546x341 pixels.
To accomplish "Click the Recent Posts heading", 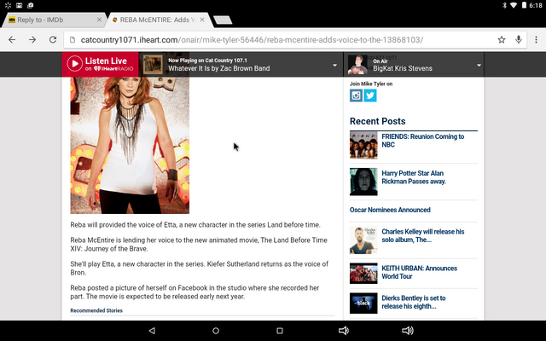I will 377,121.
